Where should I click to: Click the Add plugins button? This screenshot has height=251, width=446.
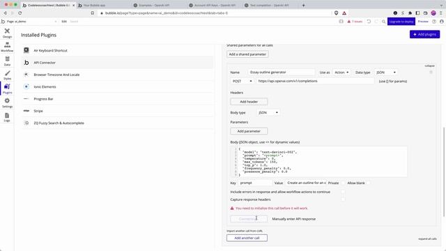(424, 34)
